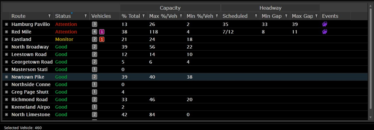Open the Scheduled headway filter icon
Viewport: 374px width, 130px height.
256,16
